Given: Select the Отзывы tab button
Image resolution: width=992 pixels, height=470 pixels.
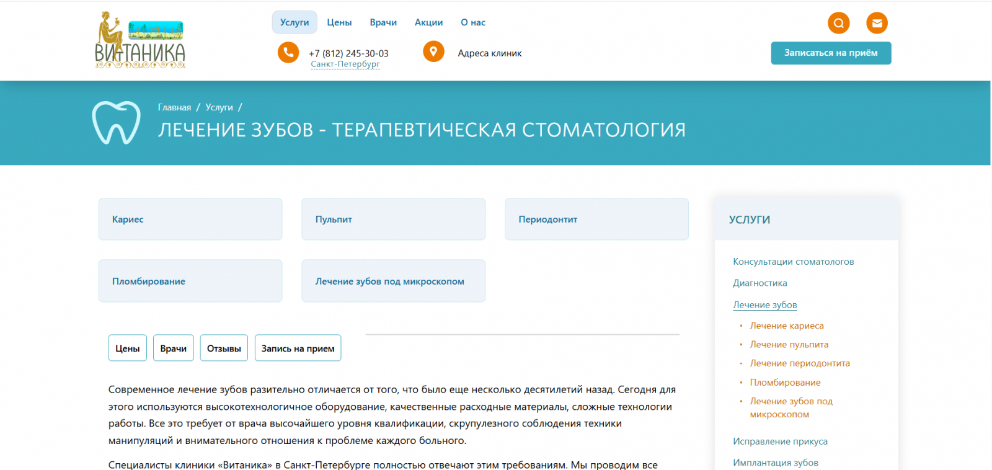Looking at the screenshot, I should (x=224, y=348).
